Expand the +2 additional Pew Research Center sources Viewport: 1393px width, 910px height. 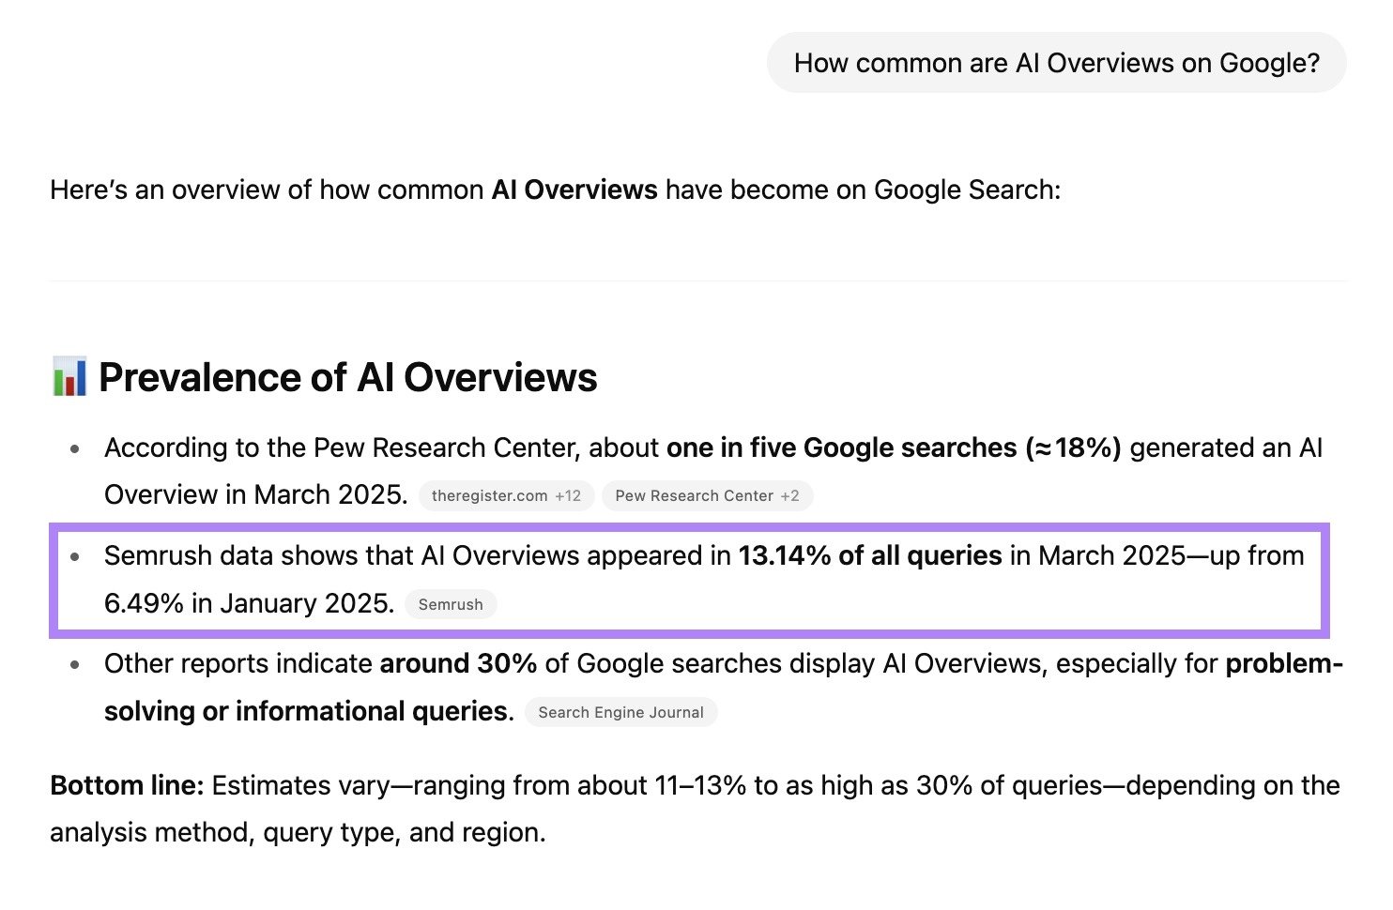[x=791, y=495]
